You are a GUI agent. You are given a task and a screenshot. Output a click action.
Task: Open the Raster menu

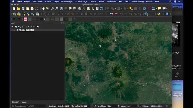coord(102,1)
